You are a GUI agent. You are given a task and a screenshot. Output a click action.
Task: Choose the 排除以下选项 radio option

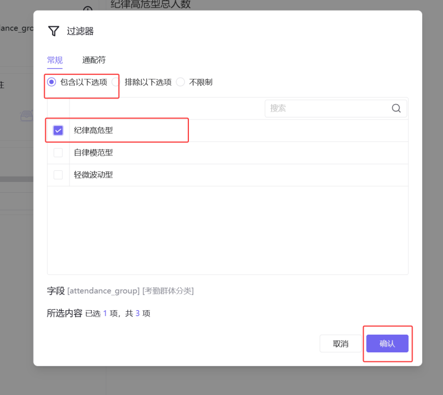pos(115,82)
